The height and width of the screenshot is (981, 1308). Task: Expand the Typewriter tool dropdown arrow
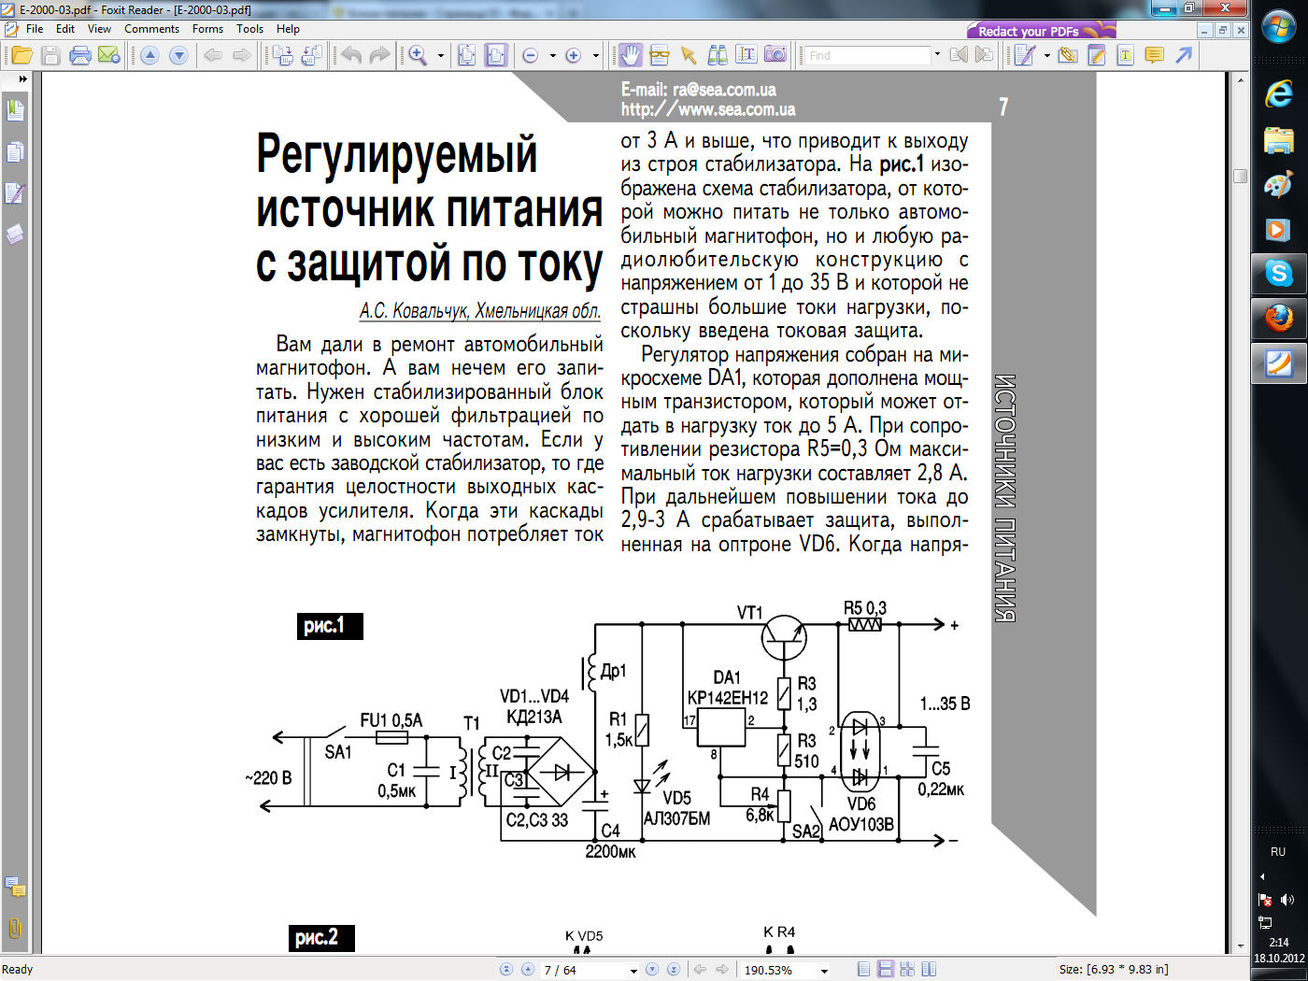coord(1046,56)
